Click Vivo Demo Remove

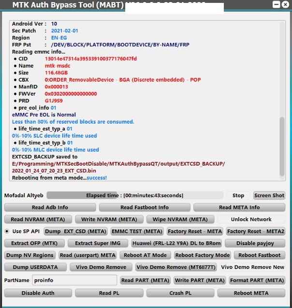pos(101,267)
